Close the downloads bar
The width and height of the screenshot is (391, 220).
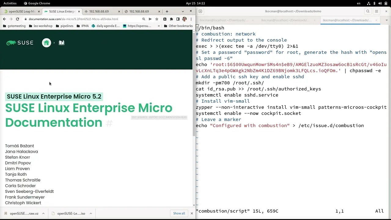[192, 213]
